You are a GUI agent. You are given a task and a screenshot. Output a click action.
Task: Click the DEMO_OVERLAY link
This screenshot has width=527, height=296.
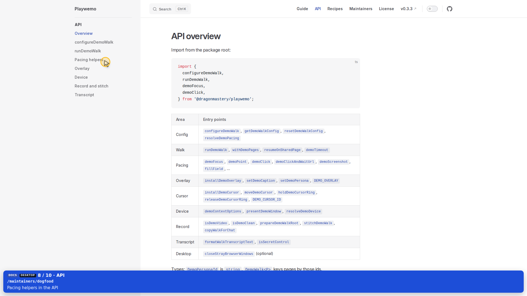[x=326, y=181]
